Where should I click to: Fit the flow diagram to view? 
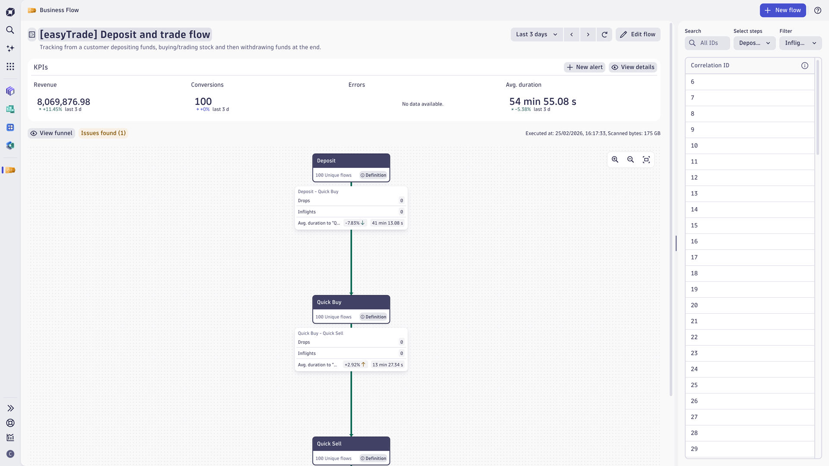click(x=646, y=160)
